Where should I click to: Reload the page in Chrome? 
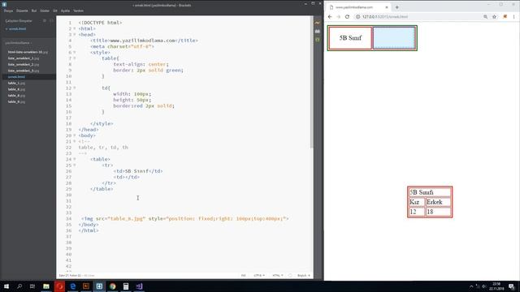click(x=347, y=16)
